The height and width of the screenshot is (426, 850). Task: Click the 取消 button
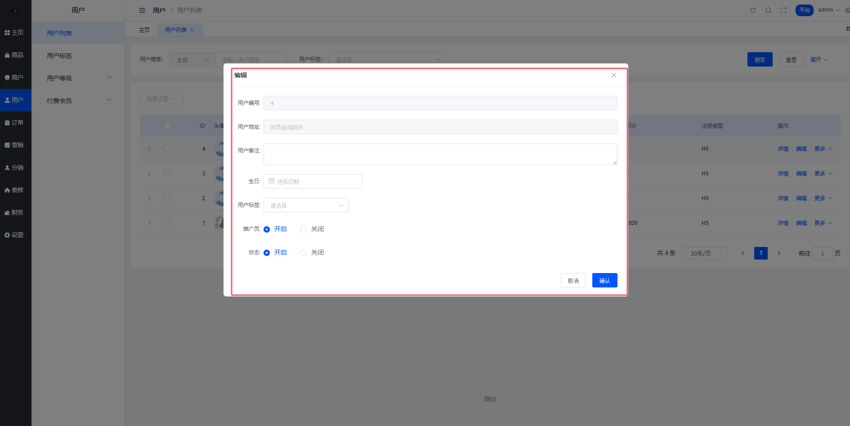click(x=573, y=280)
